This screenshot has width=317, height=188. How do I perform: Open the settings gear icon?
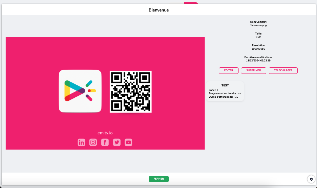pos(311,179)
